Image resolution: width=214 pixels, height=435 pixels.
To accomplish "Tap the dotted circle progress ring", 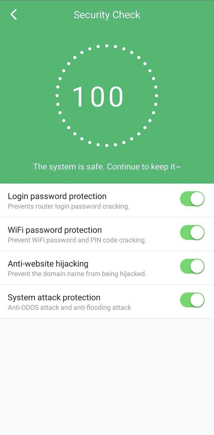I will point(107,96).
